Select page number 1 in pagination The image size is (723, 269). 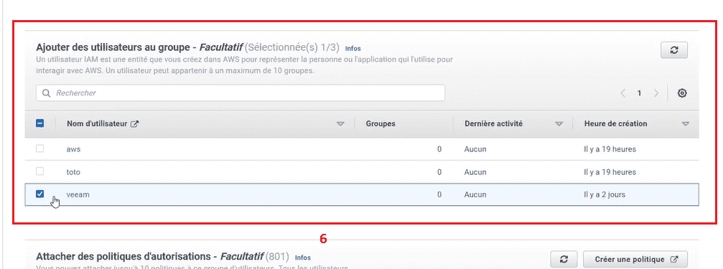click(639, 93)
